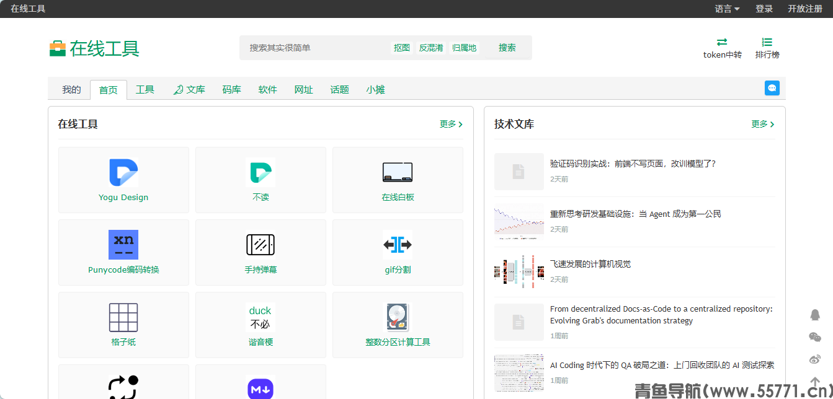Image resolution: width=833 pixels, height=399 pixels.
Task: Open the 网址 tab
Action: pyautogui.click(x=303, y=90)
